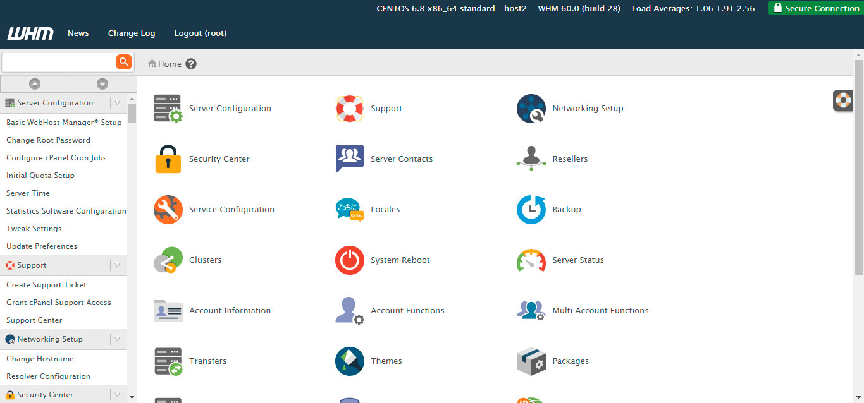Open Grant cPanel Support Access link
The height and width of the screenshot is (403, 864).
pos(59,303)
